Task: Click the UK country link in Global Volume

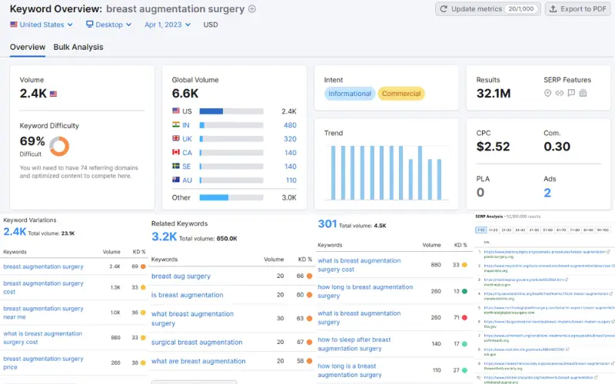Action: pos(187,139)
